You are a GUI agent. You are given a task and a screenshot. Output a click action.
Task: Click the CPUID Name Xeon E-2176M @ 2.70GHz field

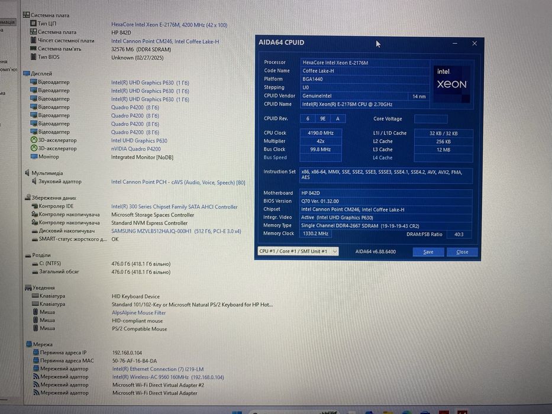pos(364,104)
